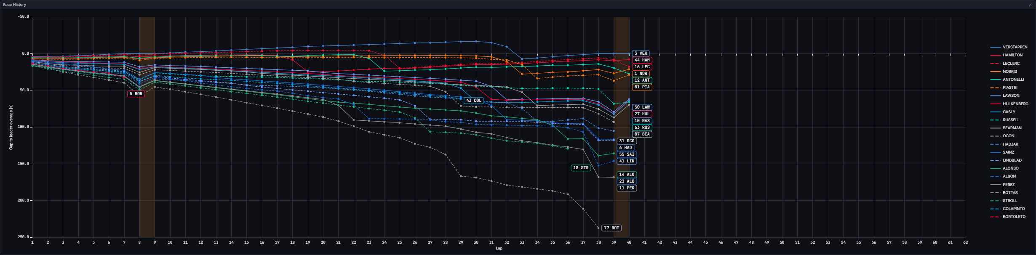Toggle VERSTAPPEN series in legend
The width and height of the screenshot is (1036, 255).
coord(1008,47)
